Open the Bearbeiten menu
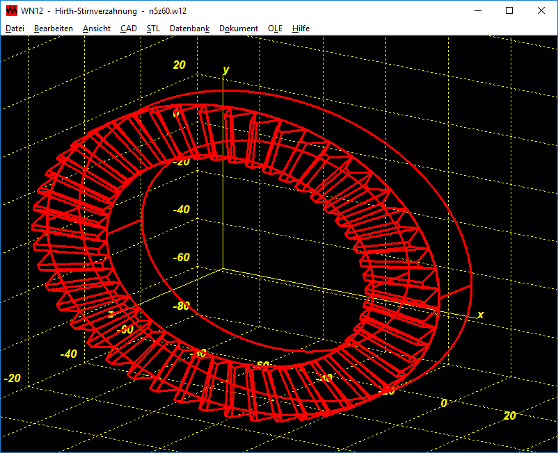 click(53, 28)
